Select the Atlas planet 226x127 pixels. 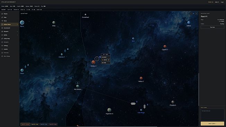coord(54,23)
